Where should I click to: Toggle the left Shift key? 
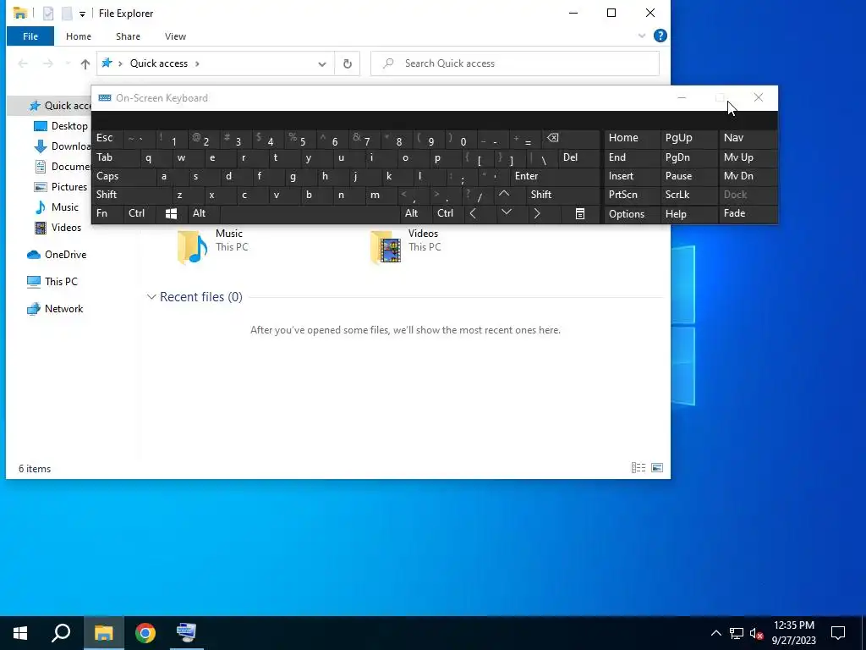(x=131, y=195)
